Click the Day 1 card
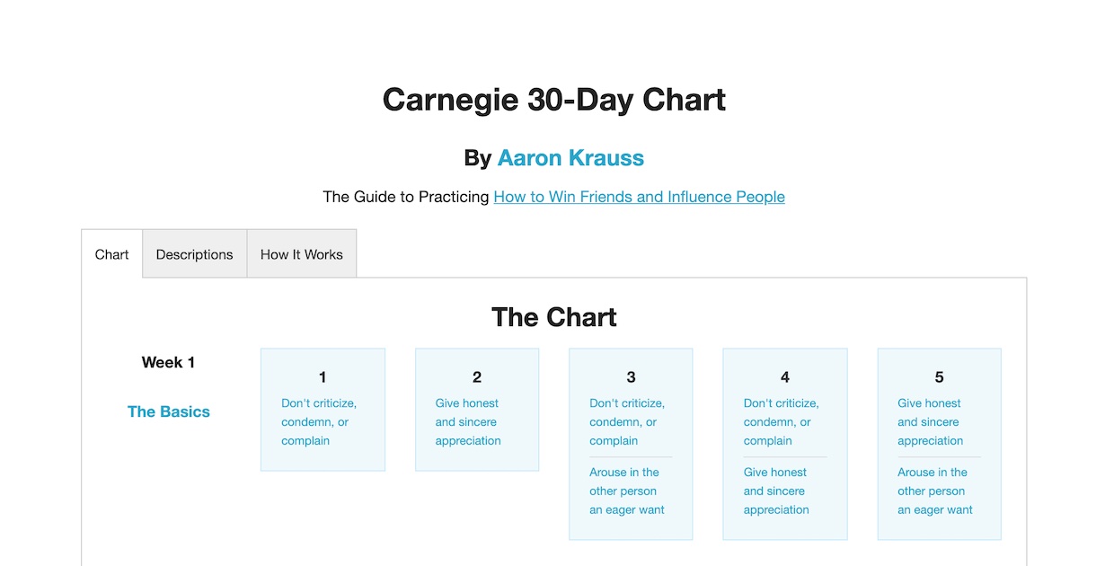Screen dimensions: 1105x566 tap(323, 410)
